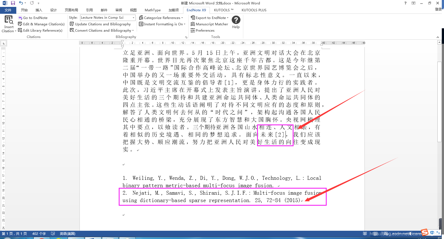Click the Insert Citation icon

point(9,20)
